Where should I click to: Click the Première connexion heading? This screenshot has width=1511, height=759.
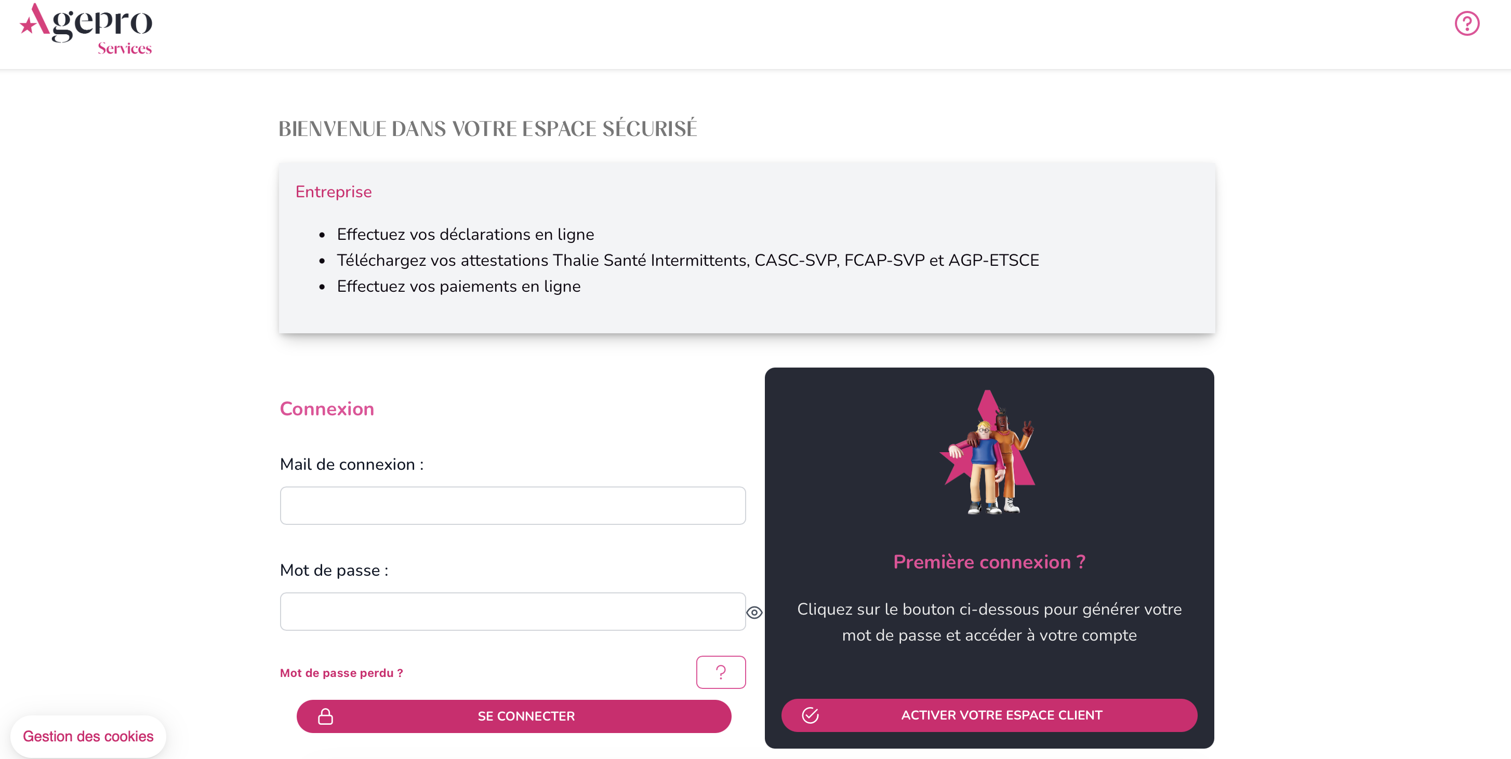[x=989, y=562]
